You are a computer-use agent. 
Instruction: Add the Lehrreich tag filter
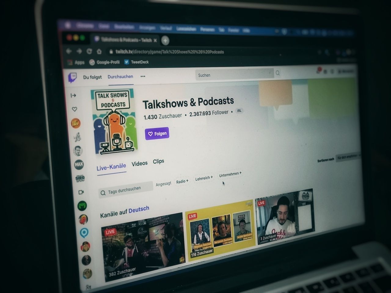(204, 178)
